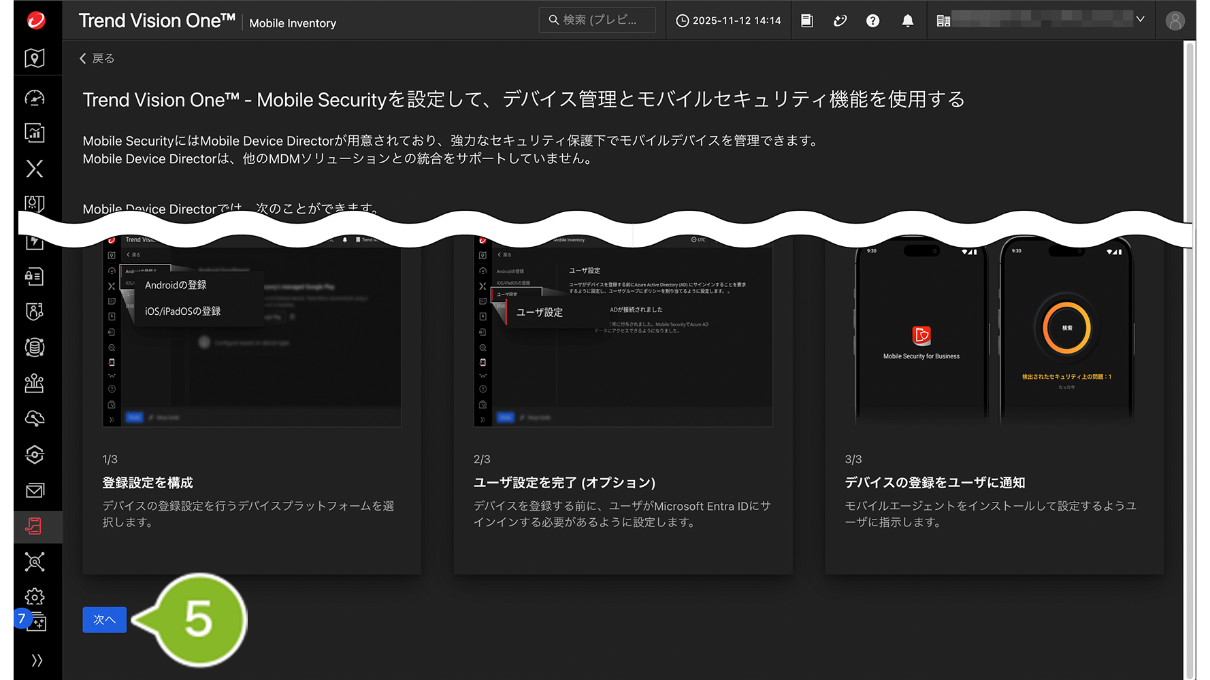Click the user account avatar icon

1175,21
